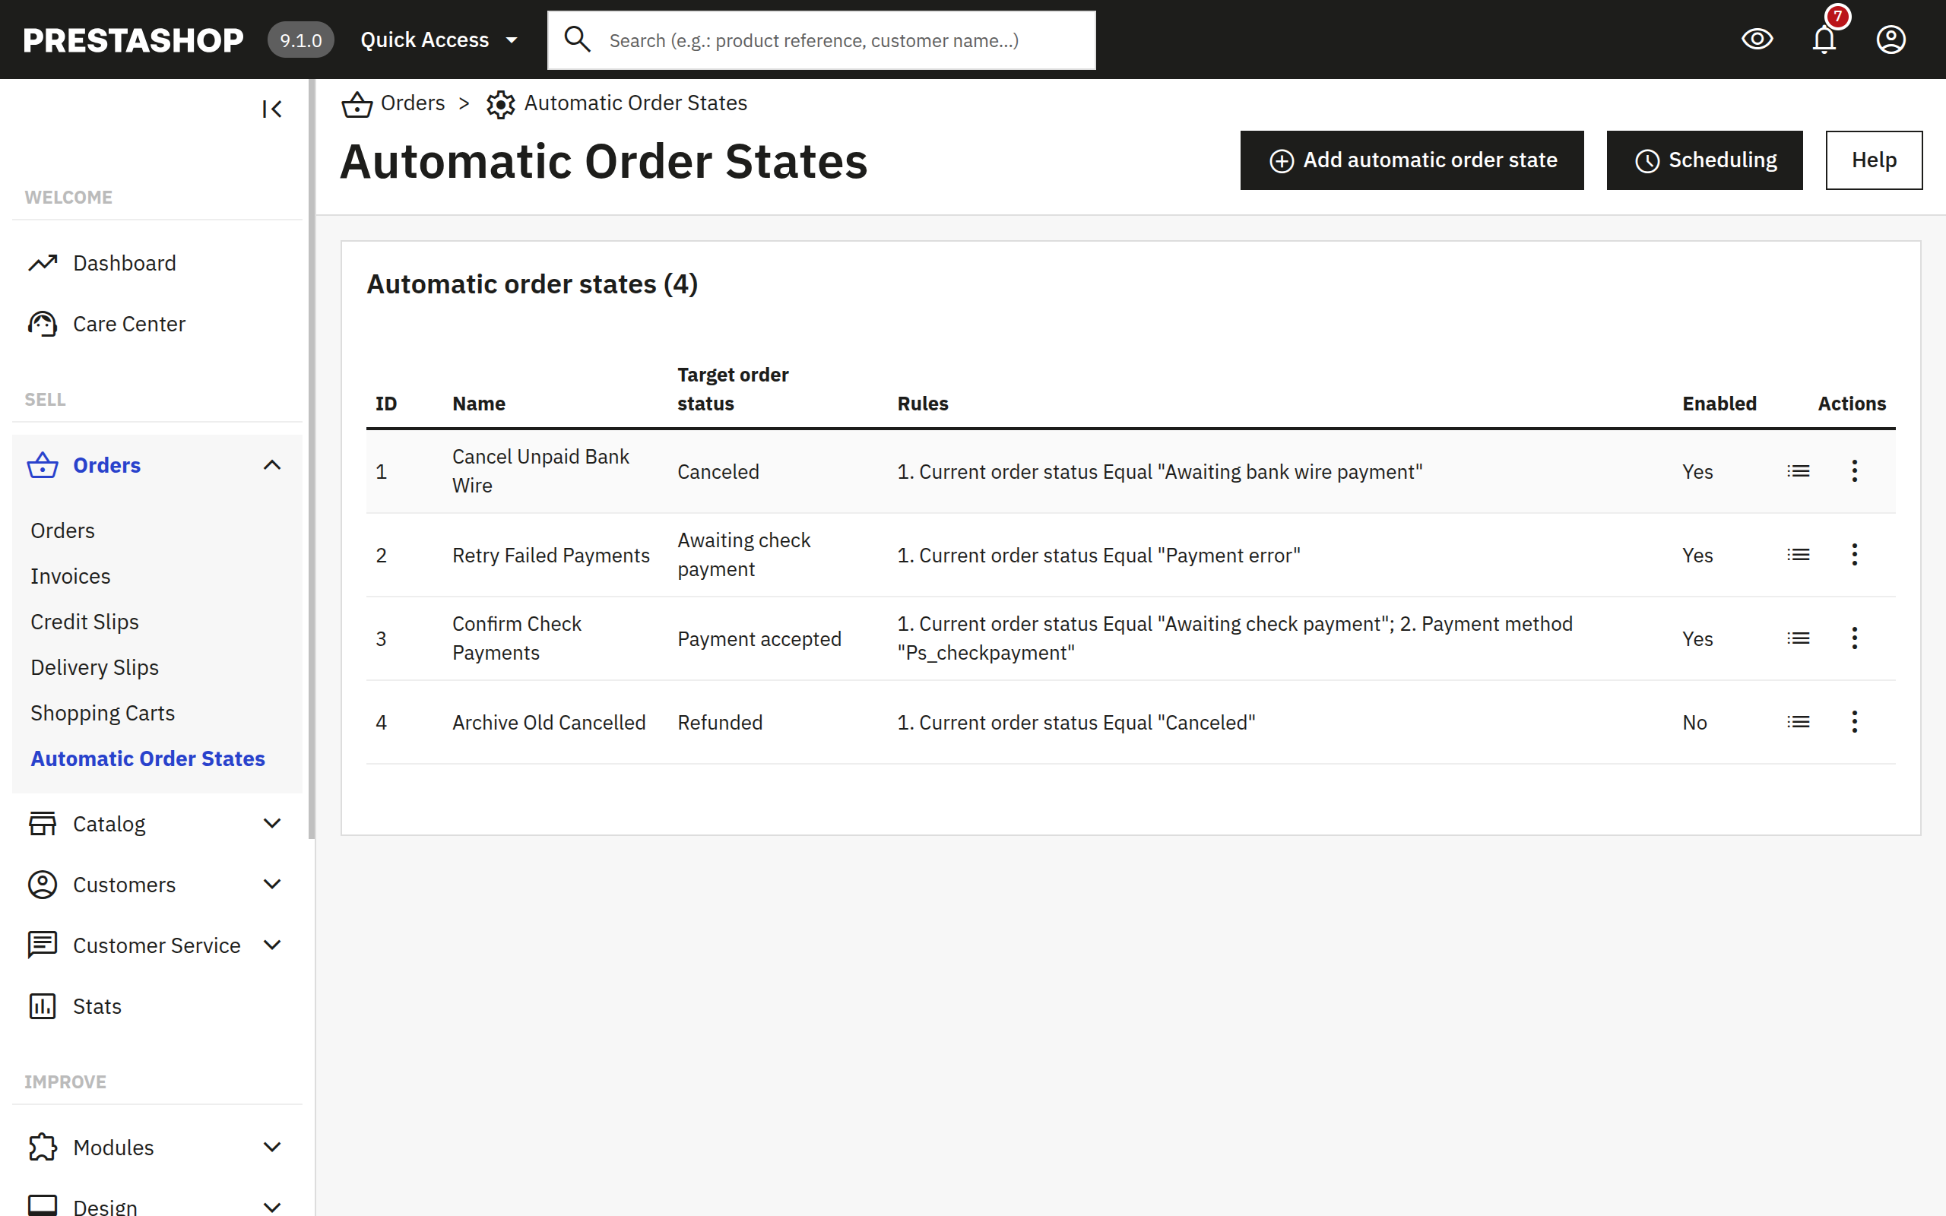Click Enabled value "No" for Archive Old Cancelled
This screenshot has width=1946, height=1216.
click(x=1694, y=722)
